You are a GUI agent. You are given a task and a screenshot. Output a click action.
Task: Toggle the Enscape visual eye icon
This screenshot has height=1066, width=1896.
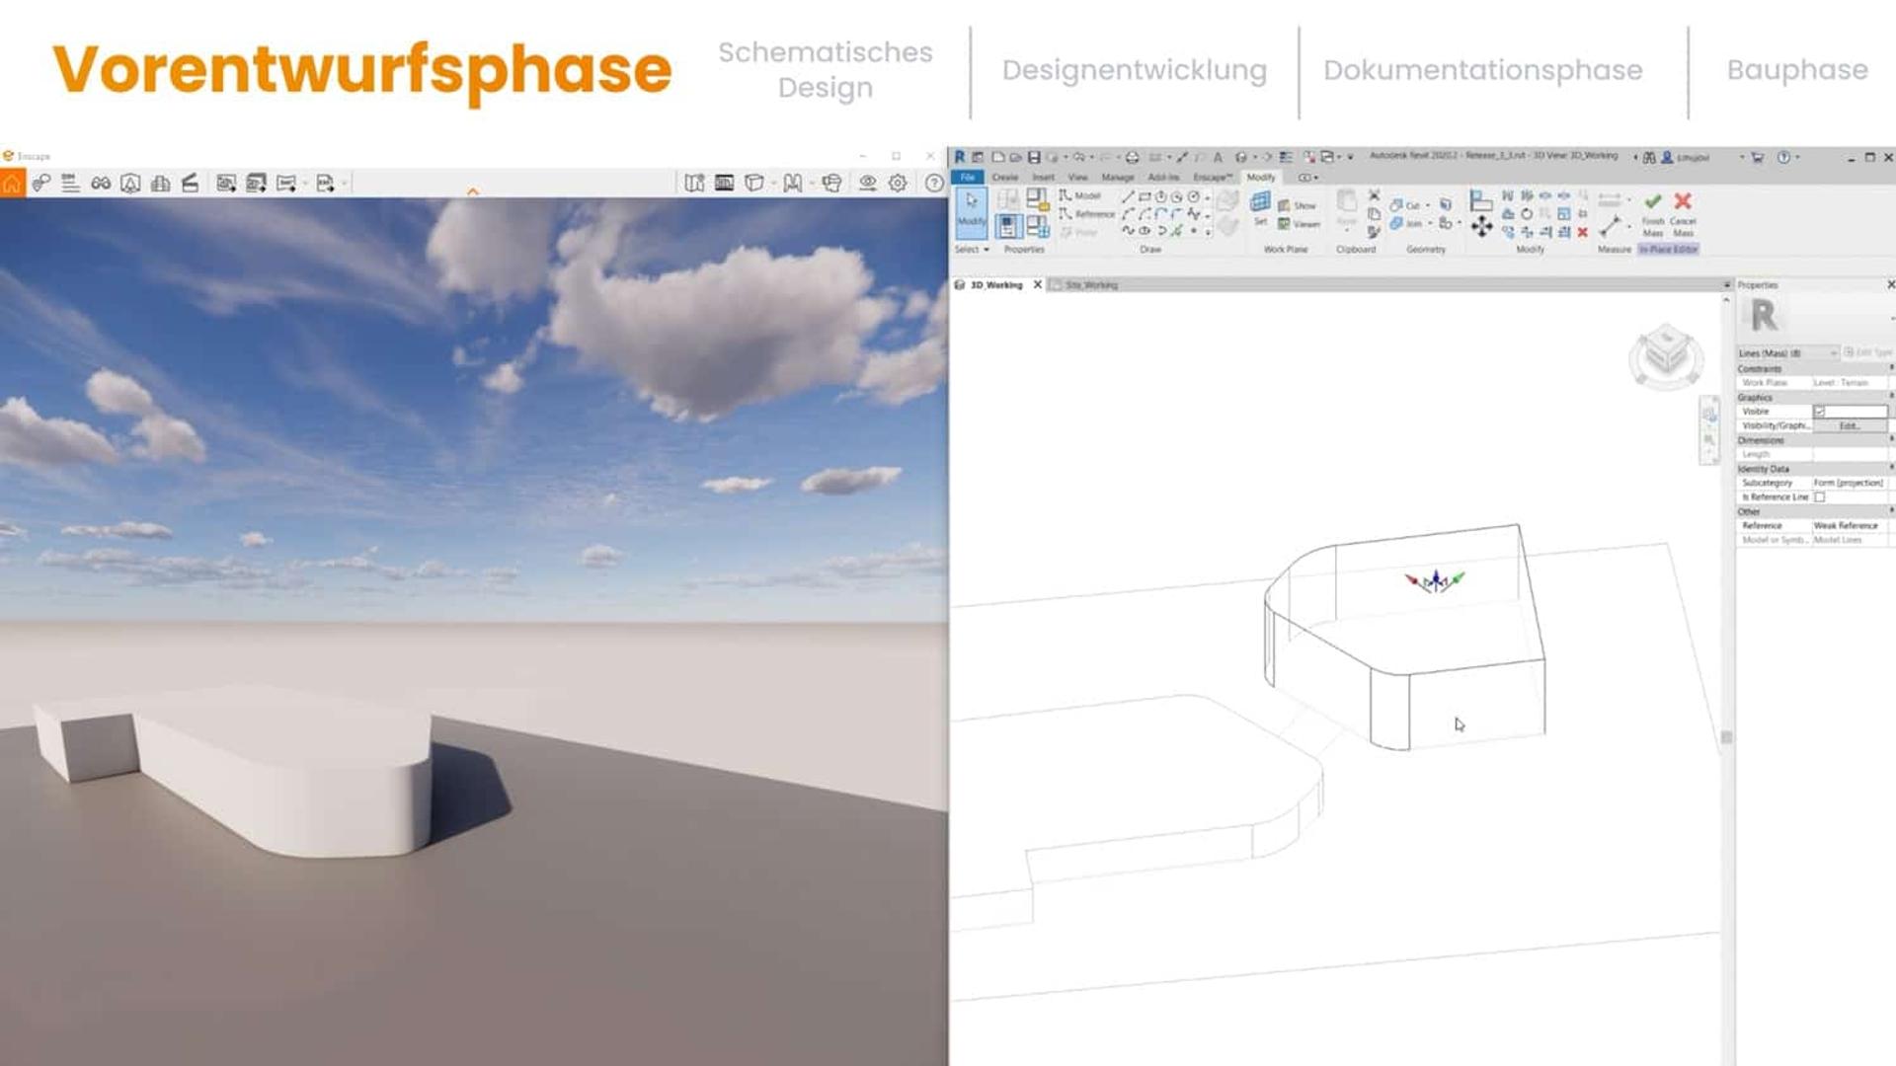pyautogui.click(x=867, y=184)
